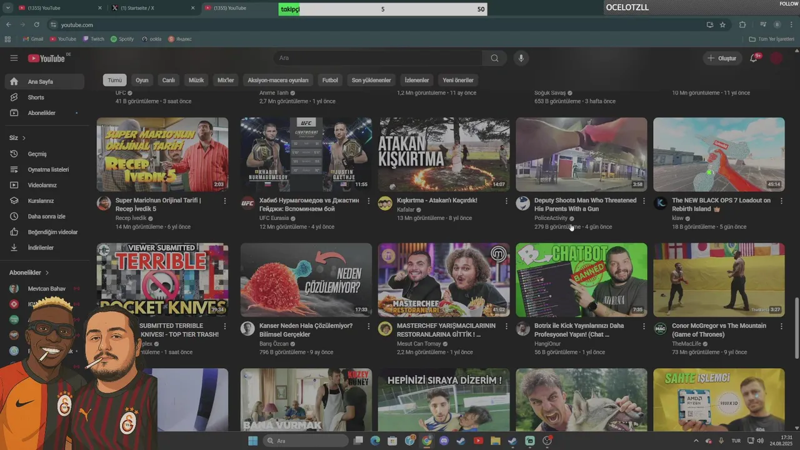Viewport: 800px width, 450px height.
Task: Open the account avatar menu
Action: [x=776, y=58]
